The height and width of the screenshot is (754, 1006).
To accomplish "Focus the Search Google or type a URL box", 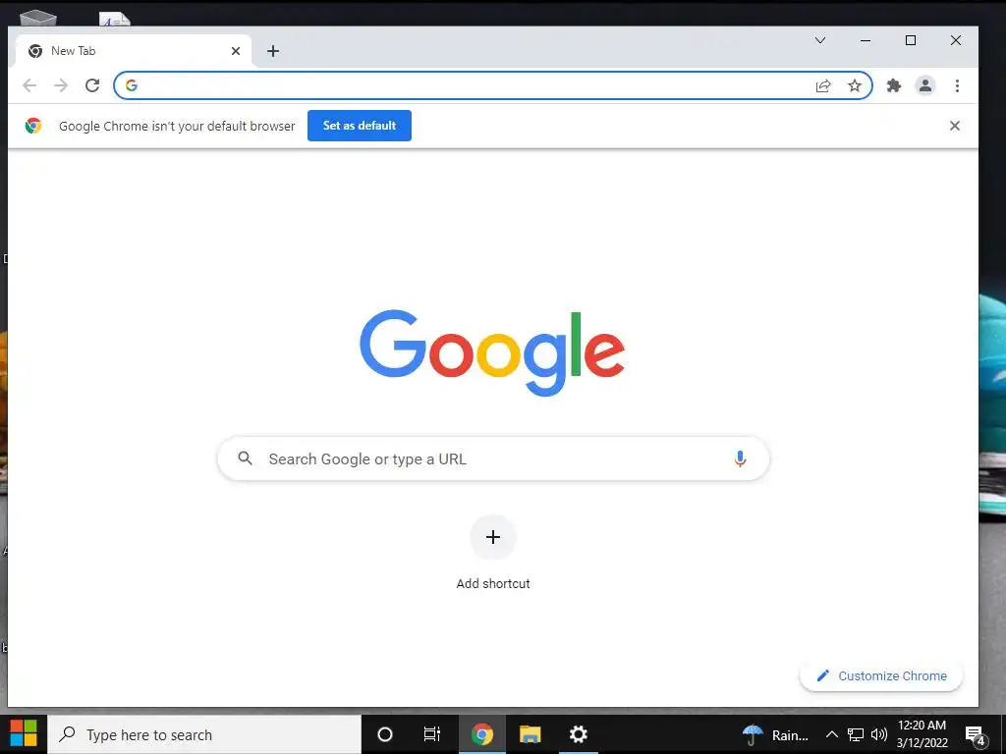I will pos(493,458).
